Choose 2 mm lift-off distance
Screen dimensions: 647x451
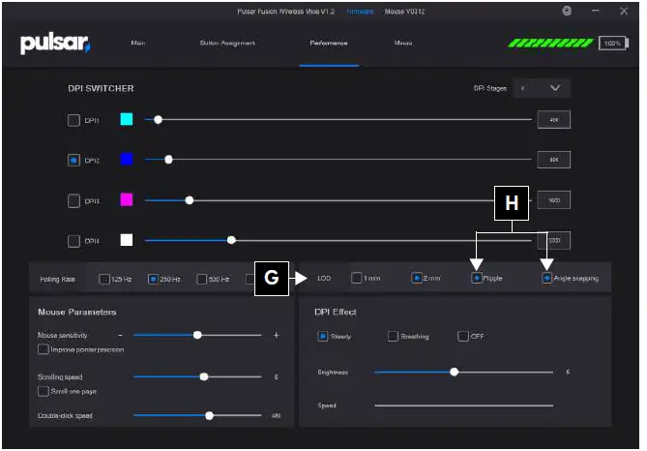click(x=416, y=278)
